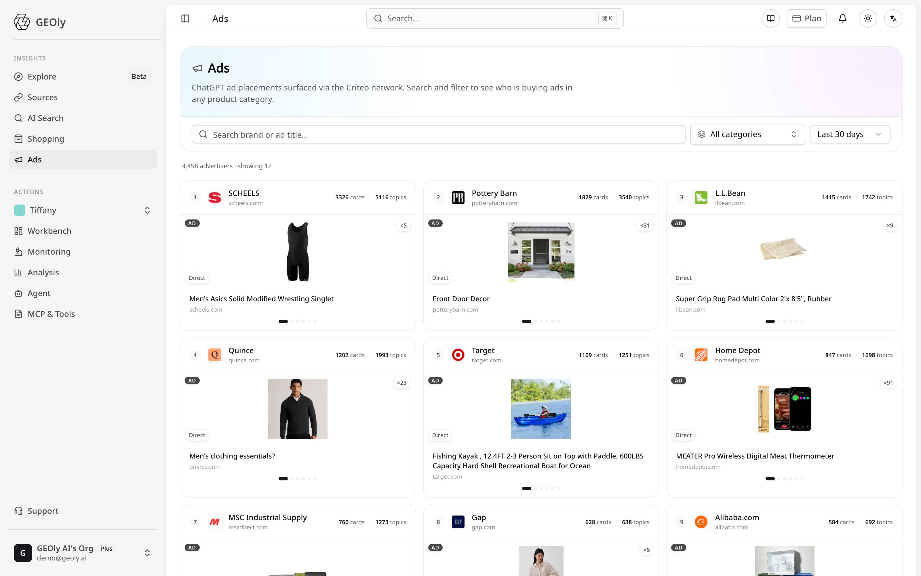This screenshot has height=576, width=921.
Task: Open the notifications bell
Action: pyautogui.click(x=843, y=18)
